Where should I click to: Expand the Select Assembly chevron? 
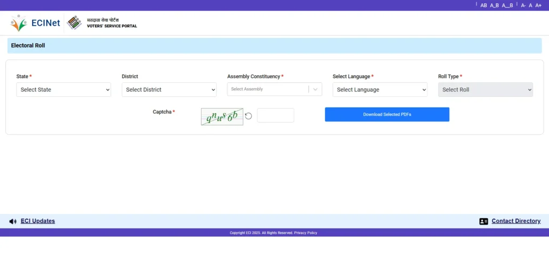[x=315, y=89]
